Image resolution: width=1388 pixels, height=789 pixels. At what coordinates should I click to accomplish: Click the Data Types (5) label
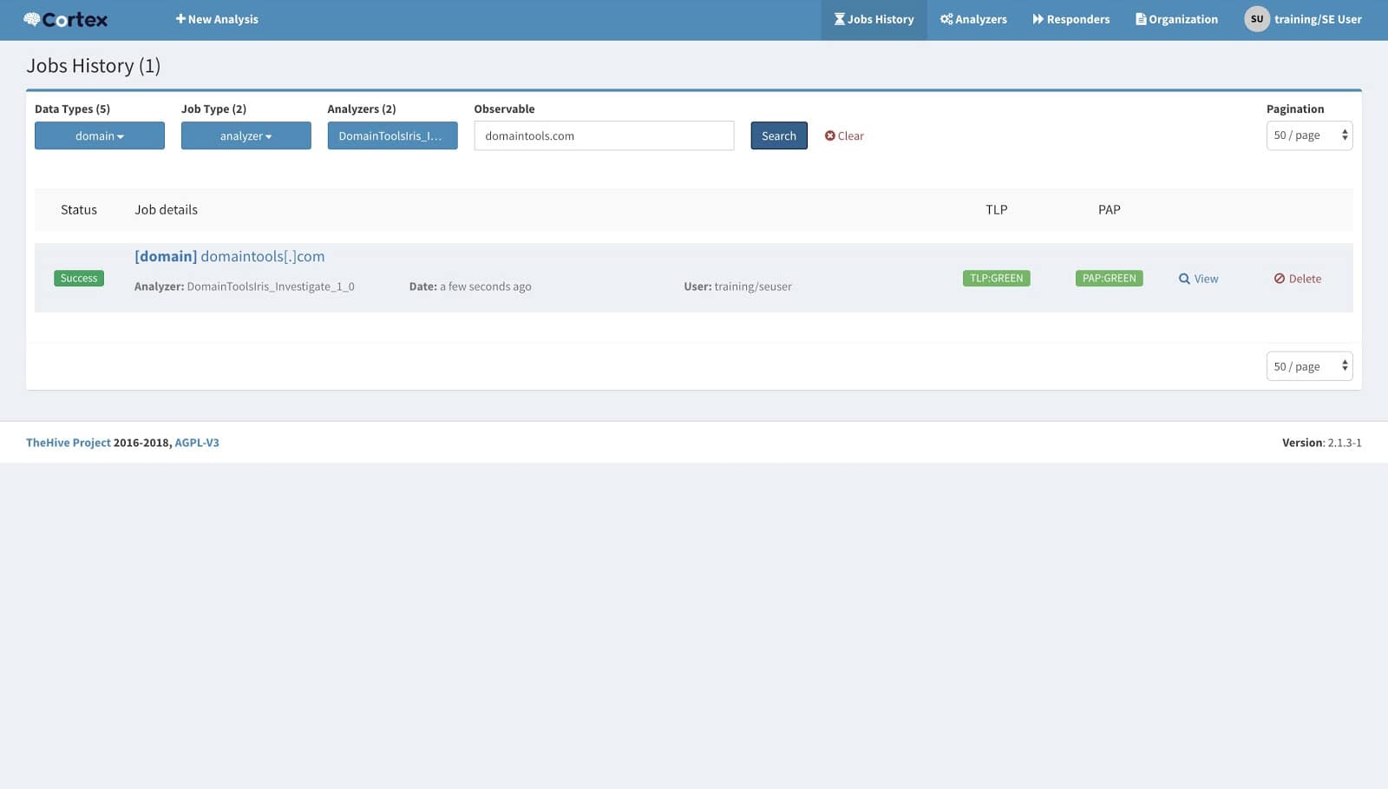pyautogui.click(x=72, y=108)
